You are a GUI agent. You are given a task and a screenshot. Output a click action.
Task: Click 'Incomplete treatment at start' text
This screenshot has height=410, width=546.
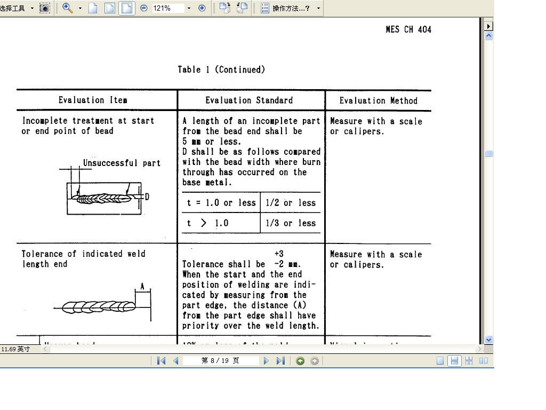pos(88,121)
